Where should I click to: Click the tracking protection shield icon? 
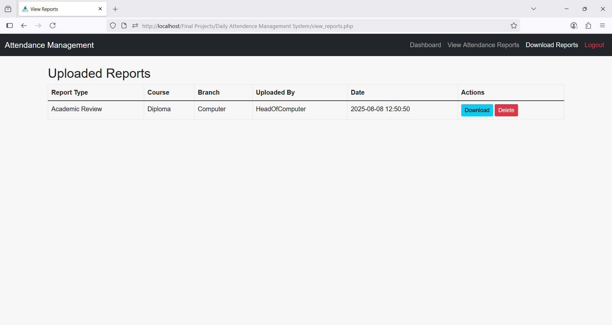point(113,26)
